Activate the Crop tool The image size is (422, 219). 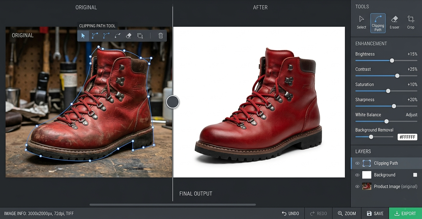click(411, 22)
